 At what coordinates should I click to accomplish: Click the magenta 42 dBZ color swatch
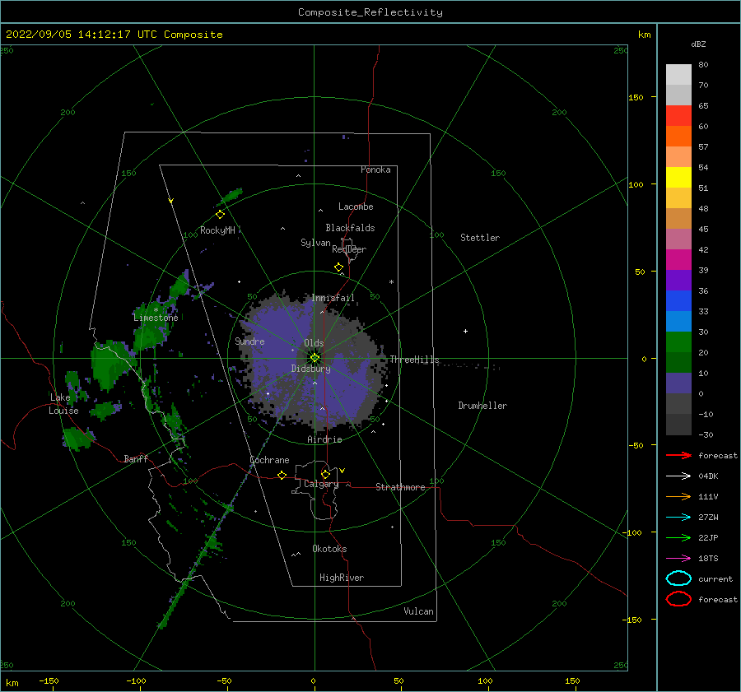click(x=678, y=259)
